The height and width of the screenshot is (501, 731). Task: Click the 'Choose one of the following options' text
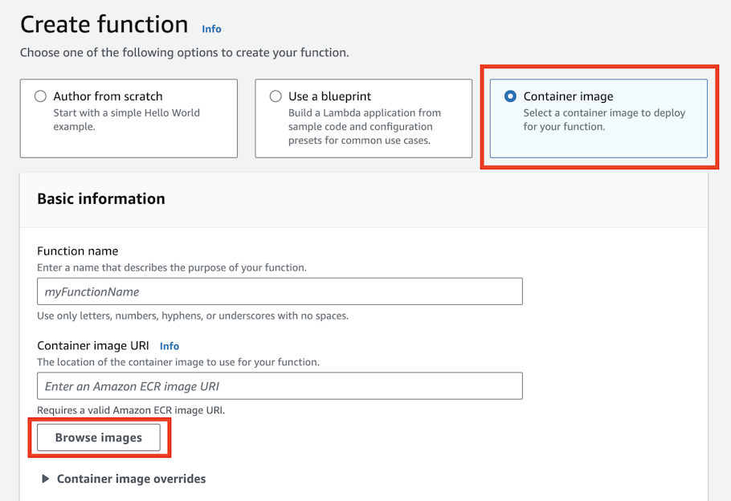pos(185,53)
